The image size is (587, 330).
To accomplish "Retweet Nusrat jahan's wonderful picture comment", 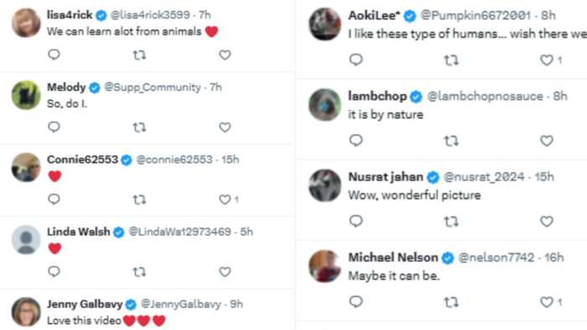I will (x=451, y=222).
